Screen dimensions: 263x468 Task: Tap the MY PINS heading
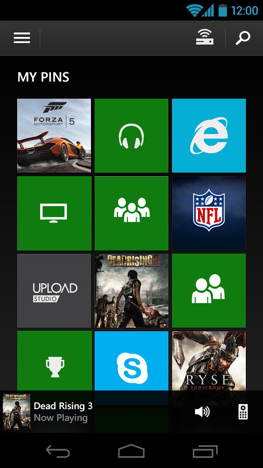(x=43, y=77)
